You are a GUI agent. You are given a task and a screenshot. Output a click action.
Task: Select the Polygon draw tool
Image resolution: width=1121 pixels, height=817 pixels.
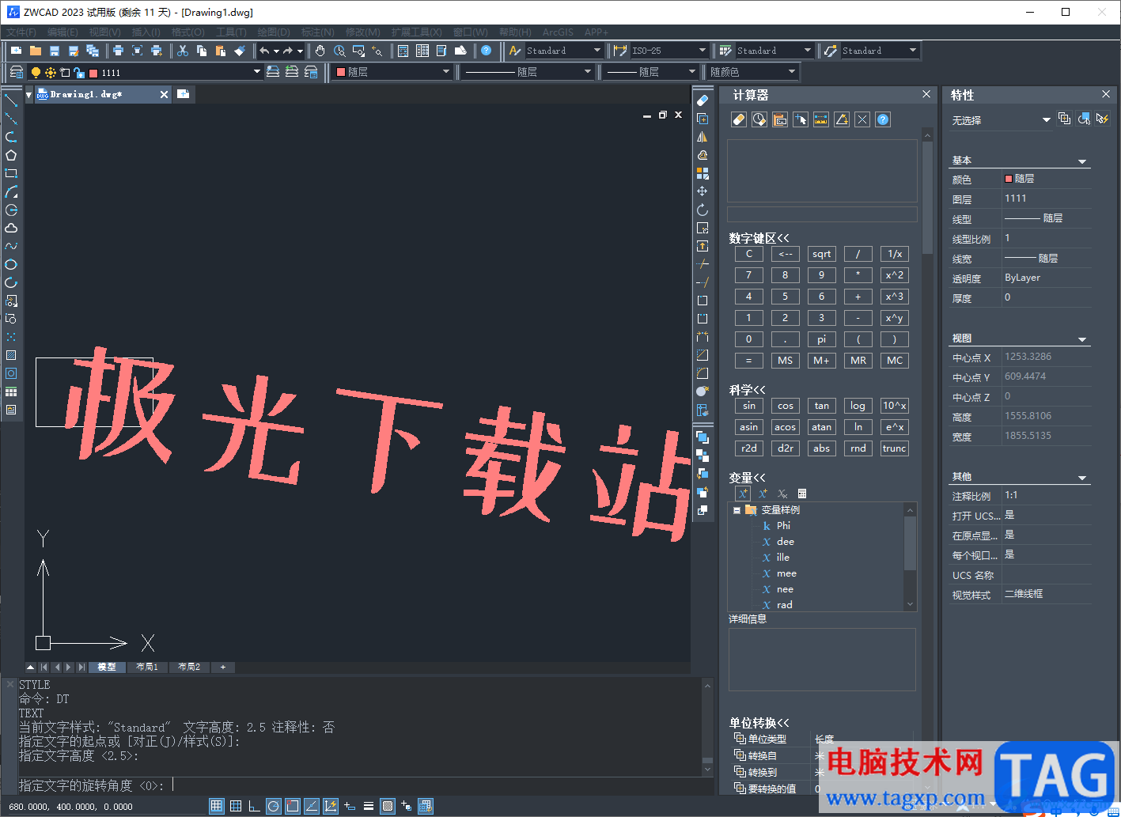coord(11,155)
